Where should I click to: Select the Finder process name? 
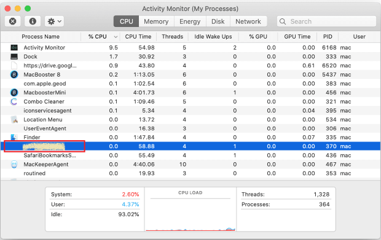point(32,137)
